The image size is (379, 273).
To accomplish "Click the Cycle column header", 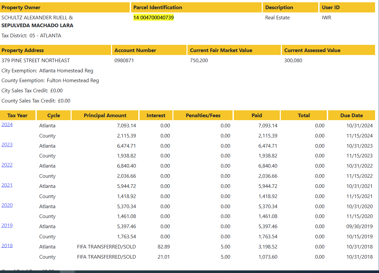I will pos(54,115).
